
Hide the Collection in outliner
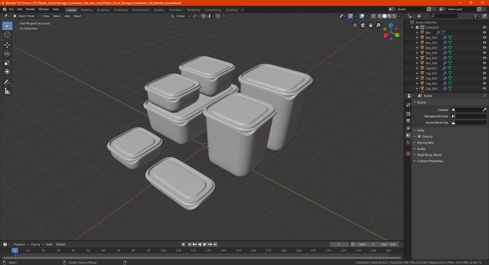pos(484,27)
